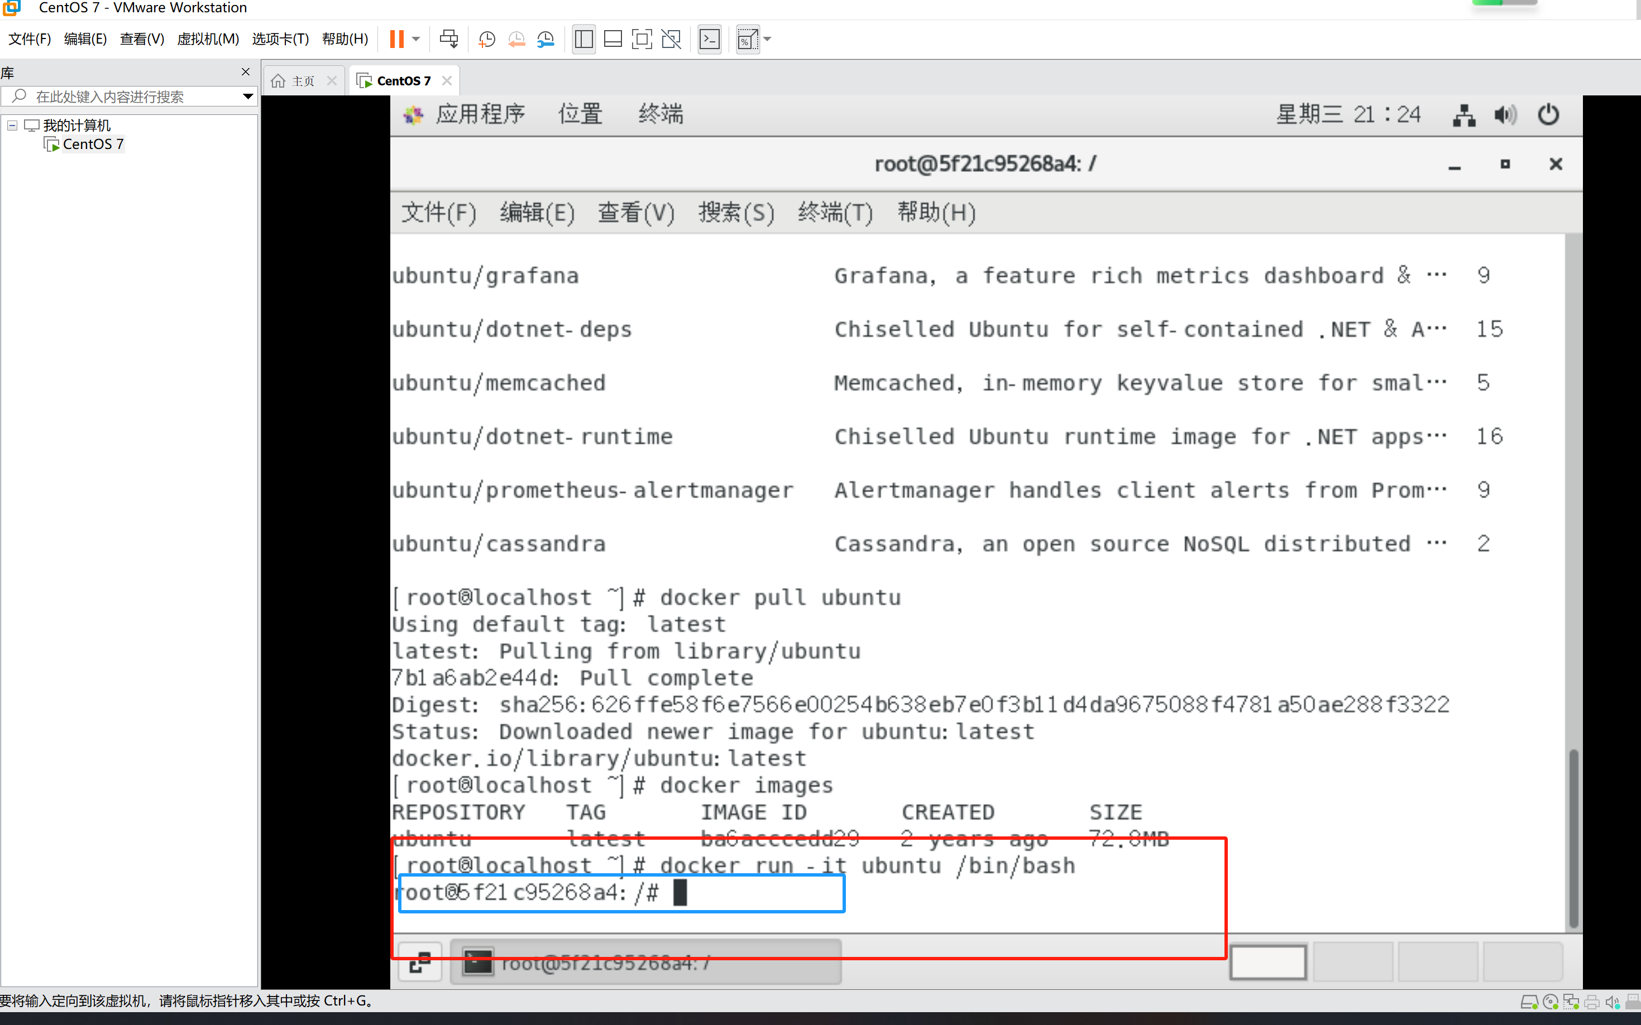Open the power menu in GNOME top bar

[1548, 114]
